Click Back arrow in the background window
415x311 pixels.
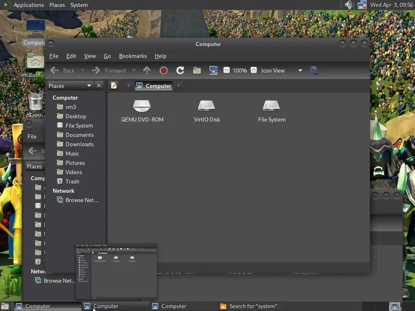coord(32,151)
